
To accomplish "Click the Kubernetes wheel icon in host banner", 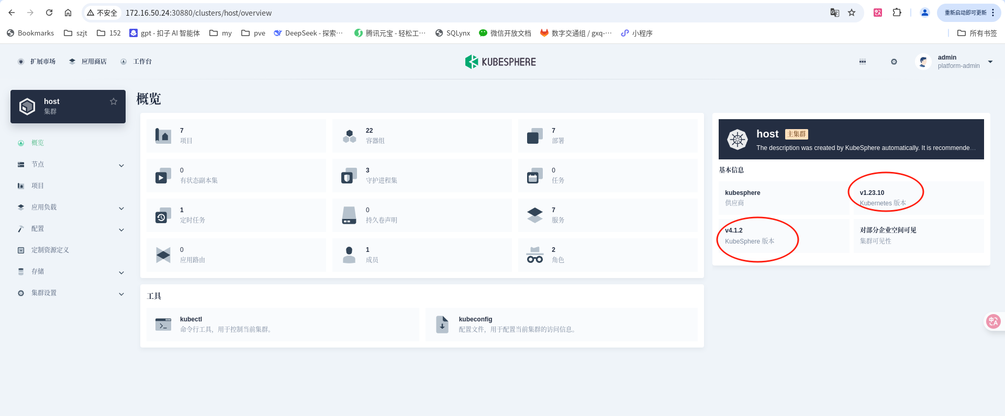I will coord(738,140).
